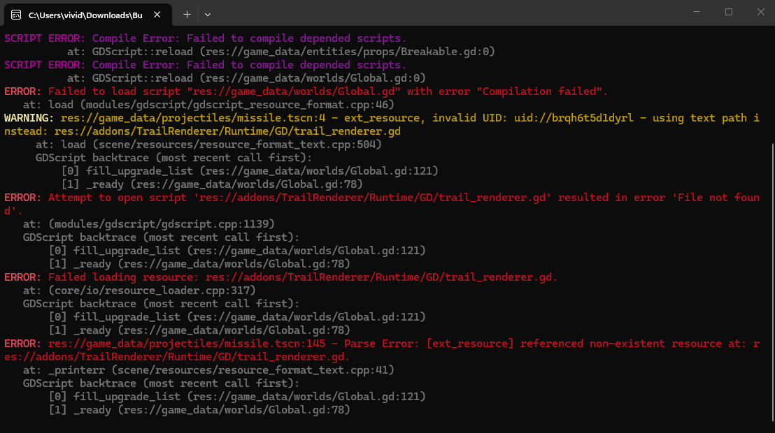Open a new terminal tab
This screenshot has height=433, width=775.
(x=187, y=15)
